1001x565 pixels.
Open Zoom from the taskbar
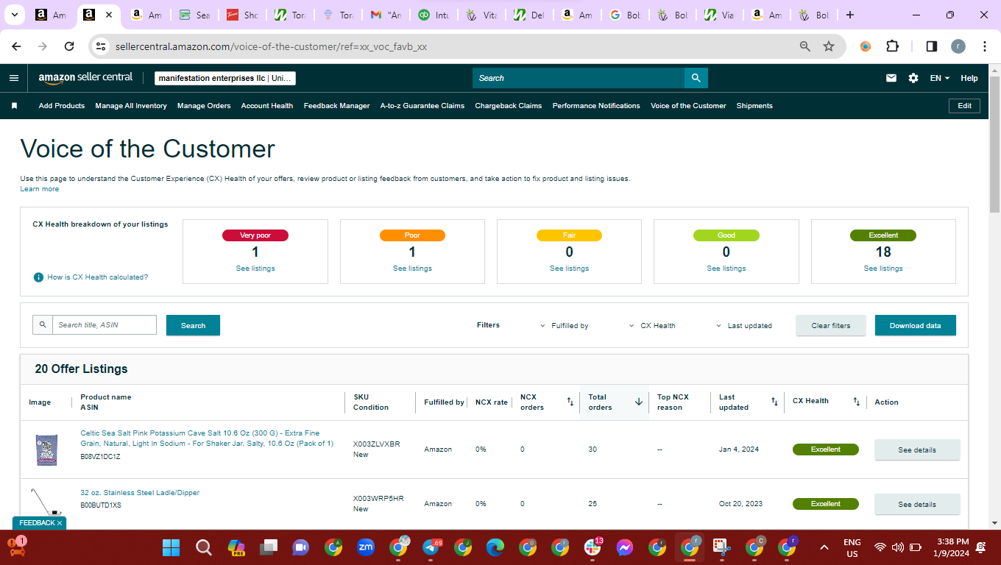(366, 547)
